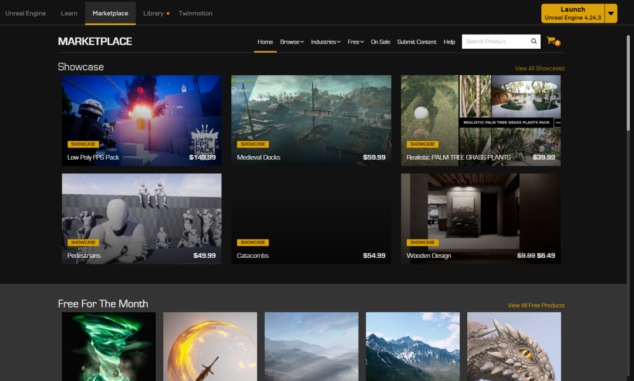Click the SHOWCASE badge on Medieval Docks

[252, 144]
